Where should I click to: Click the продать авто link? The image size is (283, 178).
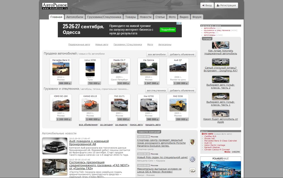(153, 125)
